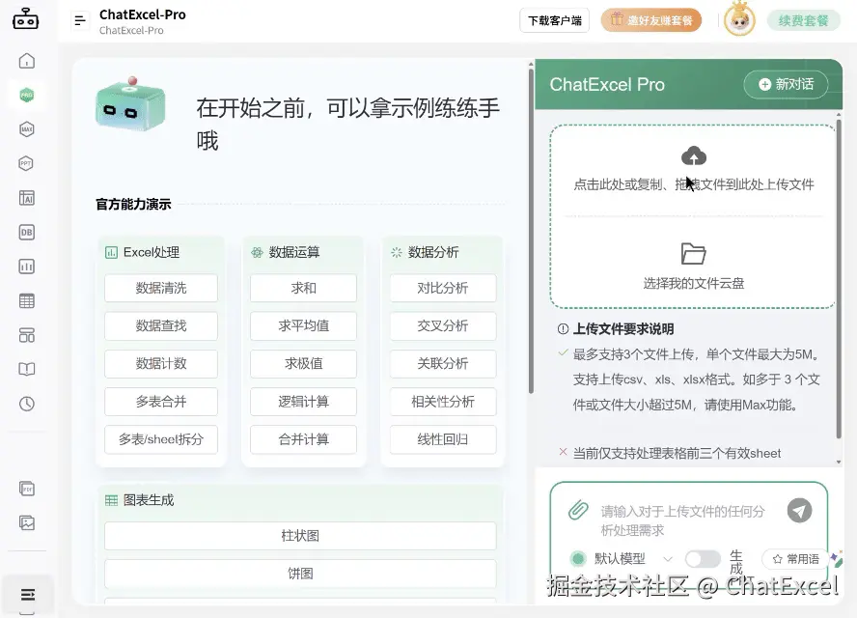Open the DB database sidebar icon

click(26, 233)
